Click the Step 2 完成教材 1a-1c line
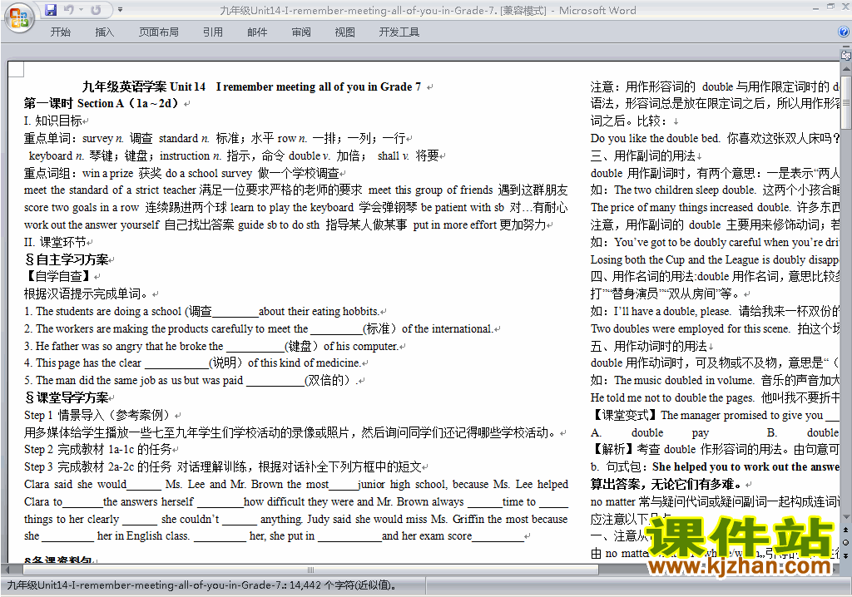 [98, 449]
